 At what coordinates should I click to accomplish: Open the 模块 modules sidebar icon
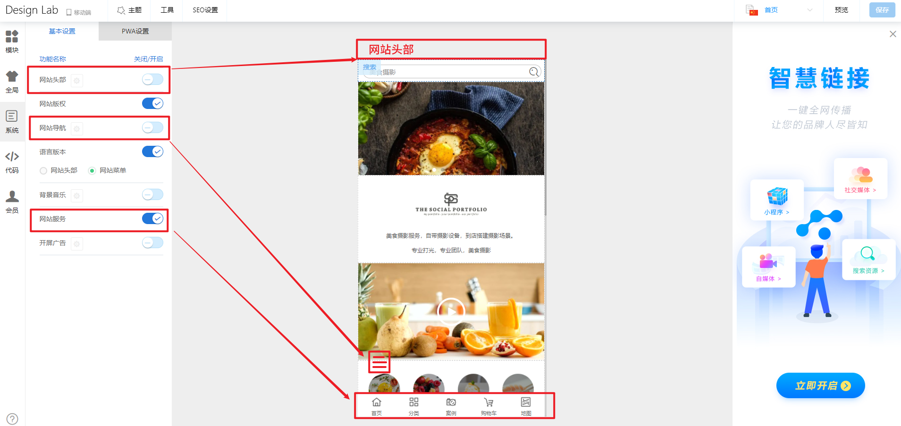pos(12,42)
